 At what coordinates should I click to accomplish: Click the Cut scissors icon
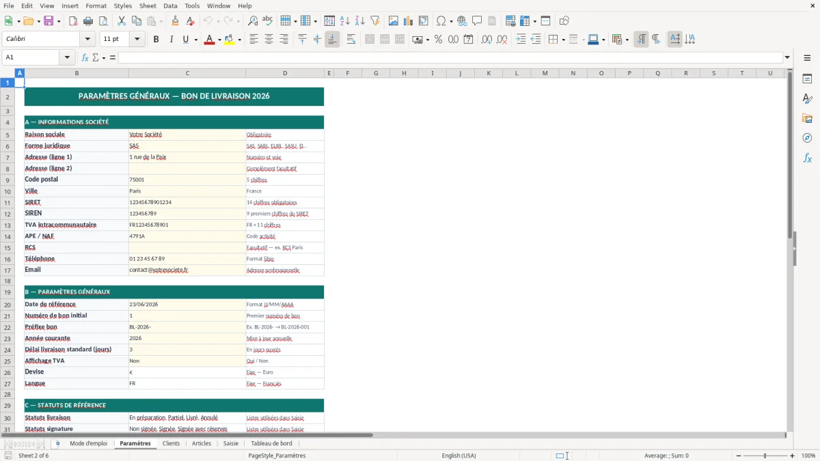click(122, 21)
